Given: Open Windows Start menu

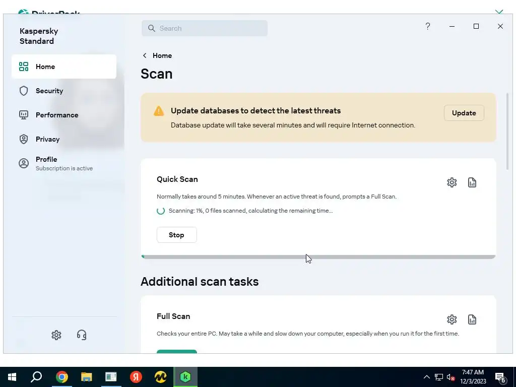Looking at the screenshot, I should coord(12,377).
